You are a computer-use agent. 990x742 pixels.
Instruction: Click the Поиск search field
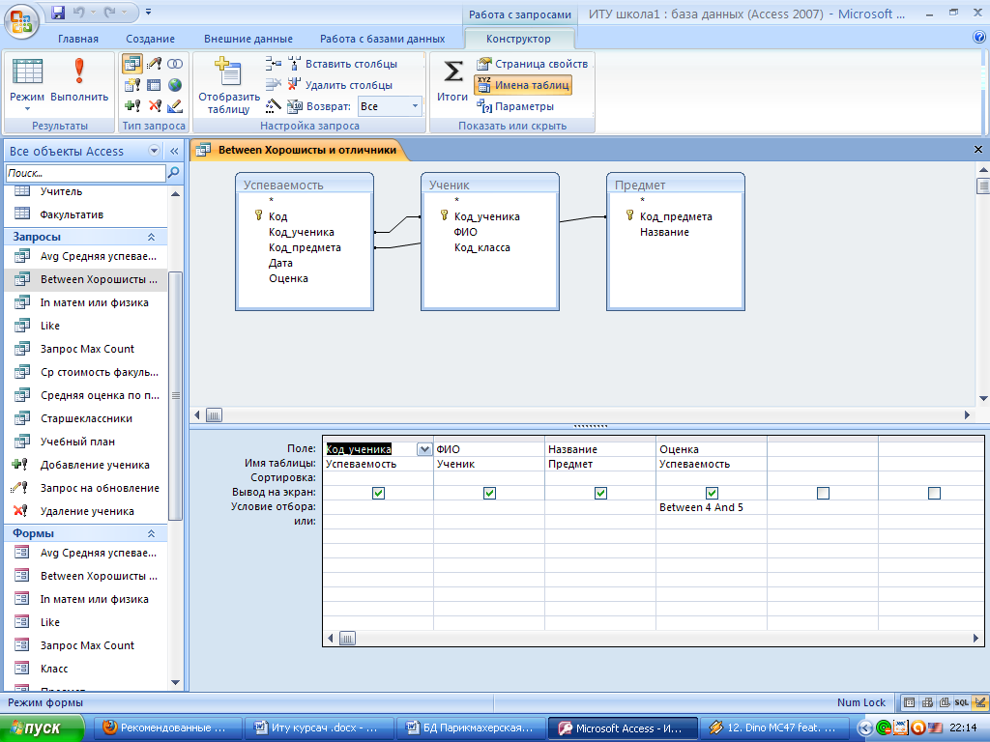click(86, 172)
